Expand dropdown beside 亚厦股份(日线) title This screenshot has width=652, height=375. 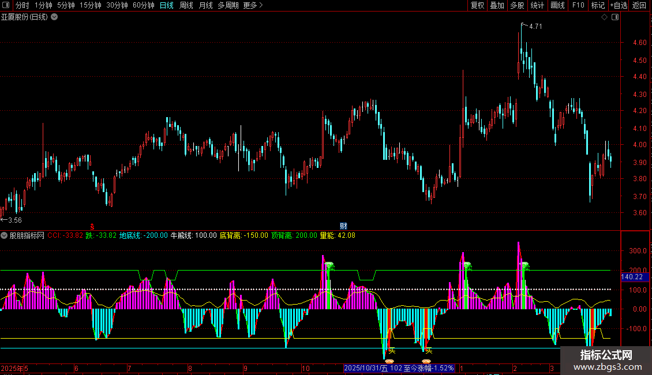pos(54,17)
